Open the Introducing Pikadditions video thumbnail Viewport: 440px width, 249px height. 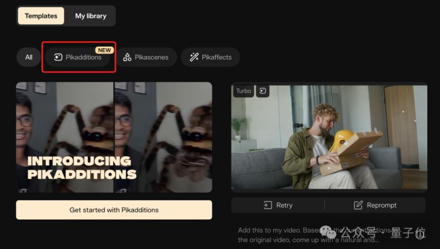pyautogui.click(x=114, y=137)
